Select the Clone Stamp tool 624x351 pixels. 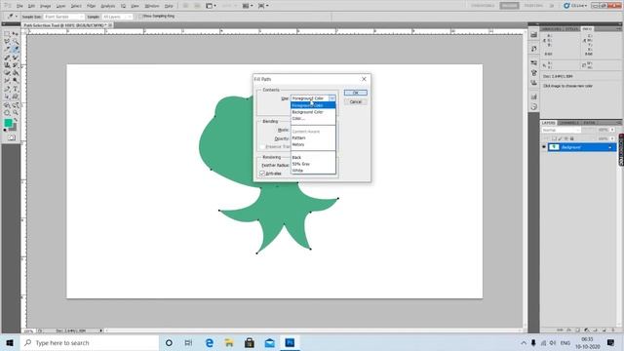[7, 65]
